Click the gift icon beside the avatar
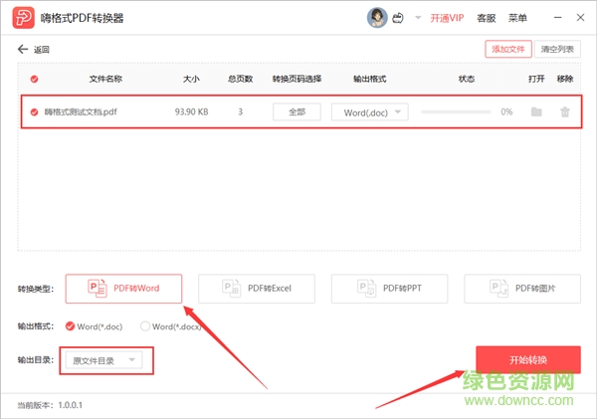Viewport: 597px width, 419px height. click(x=398, y=18)
